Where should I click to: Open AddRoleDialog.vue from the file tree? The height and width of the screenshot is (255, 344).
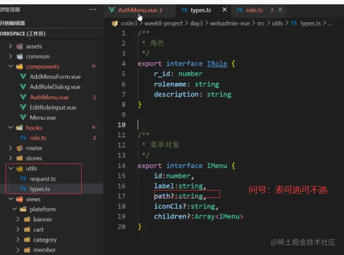[55, 87]
